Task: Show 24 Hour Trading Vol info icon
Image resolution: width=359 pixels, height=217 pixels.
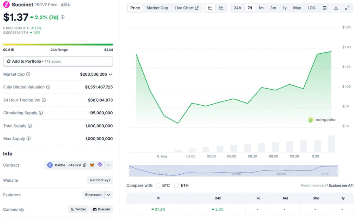Action: (x=44, y=100)
